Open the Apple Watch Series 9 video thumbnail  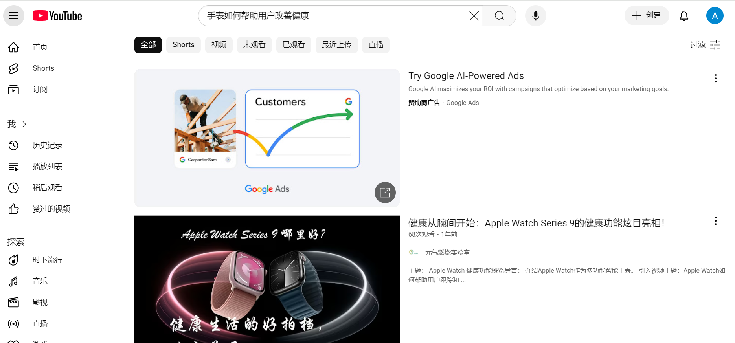(267, 279)
